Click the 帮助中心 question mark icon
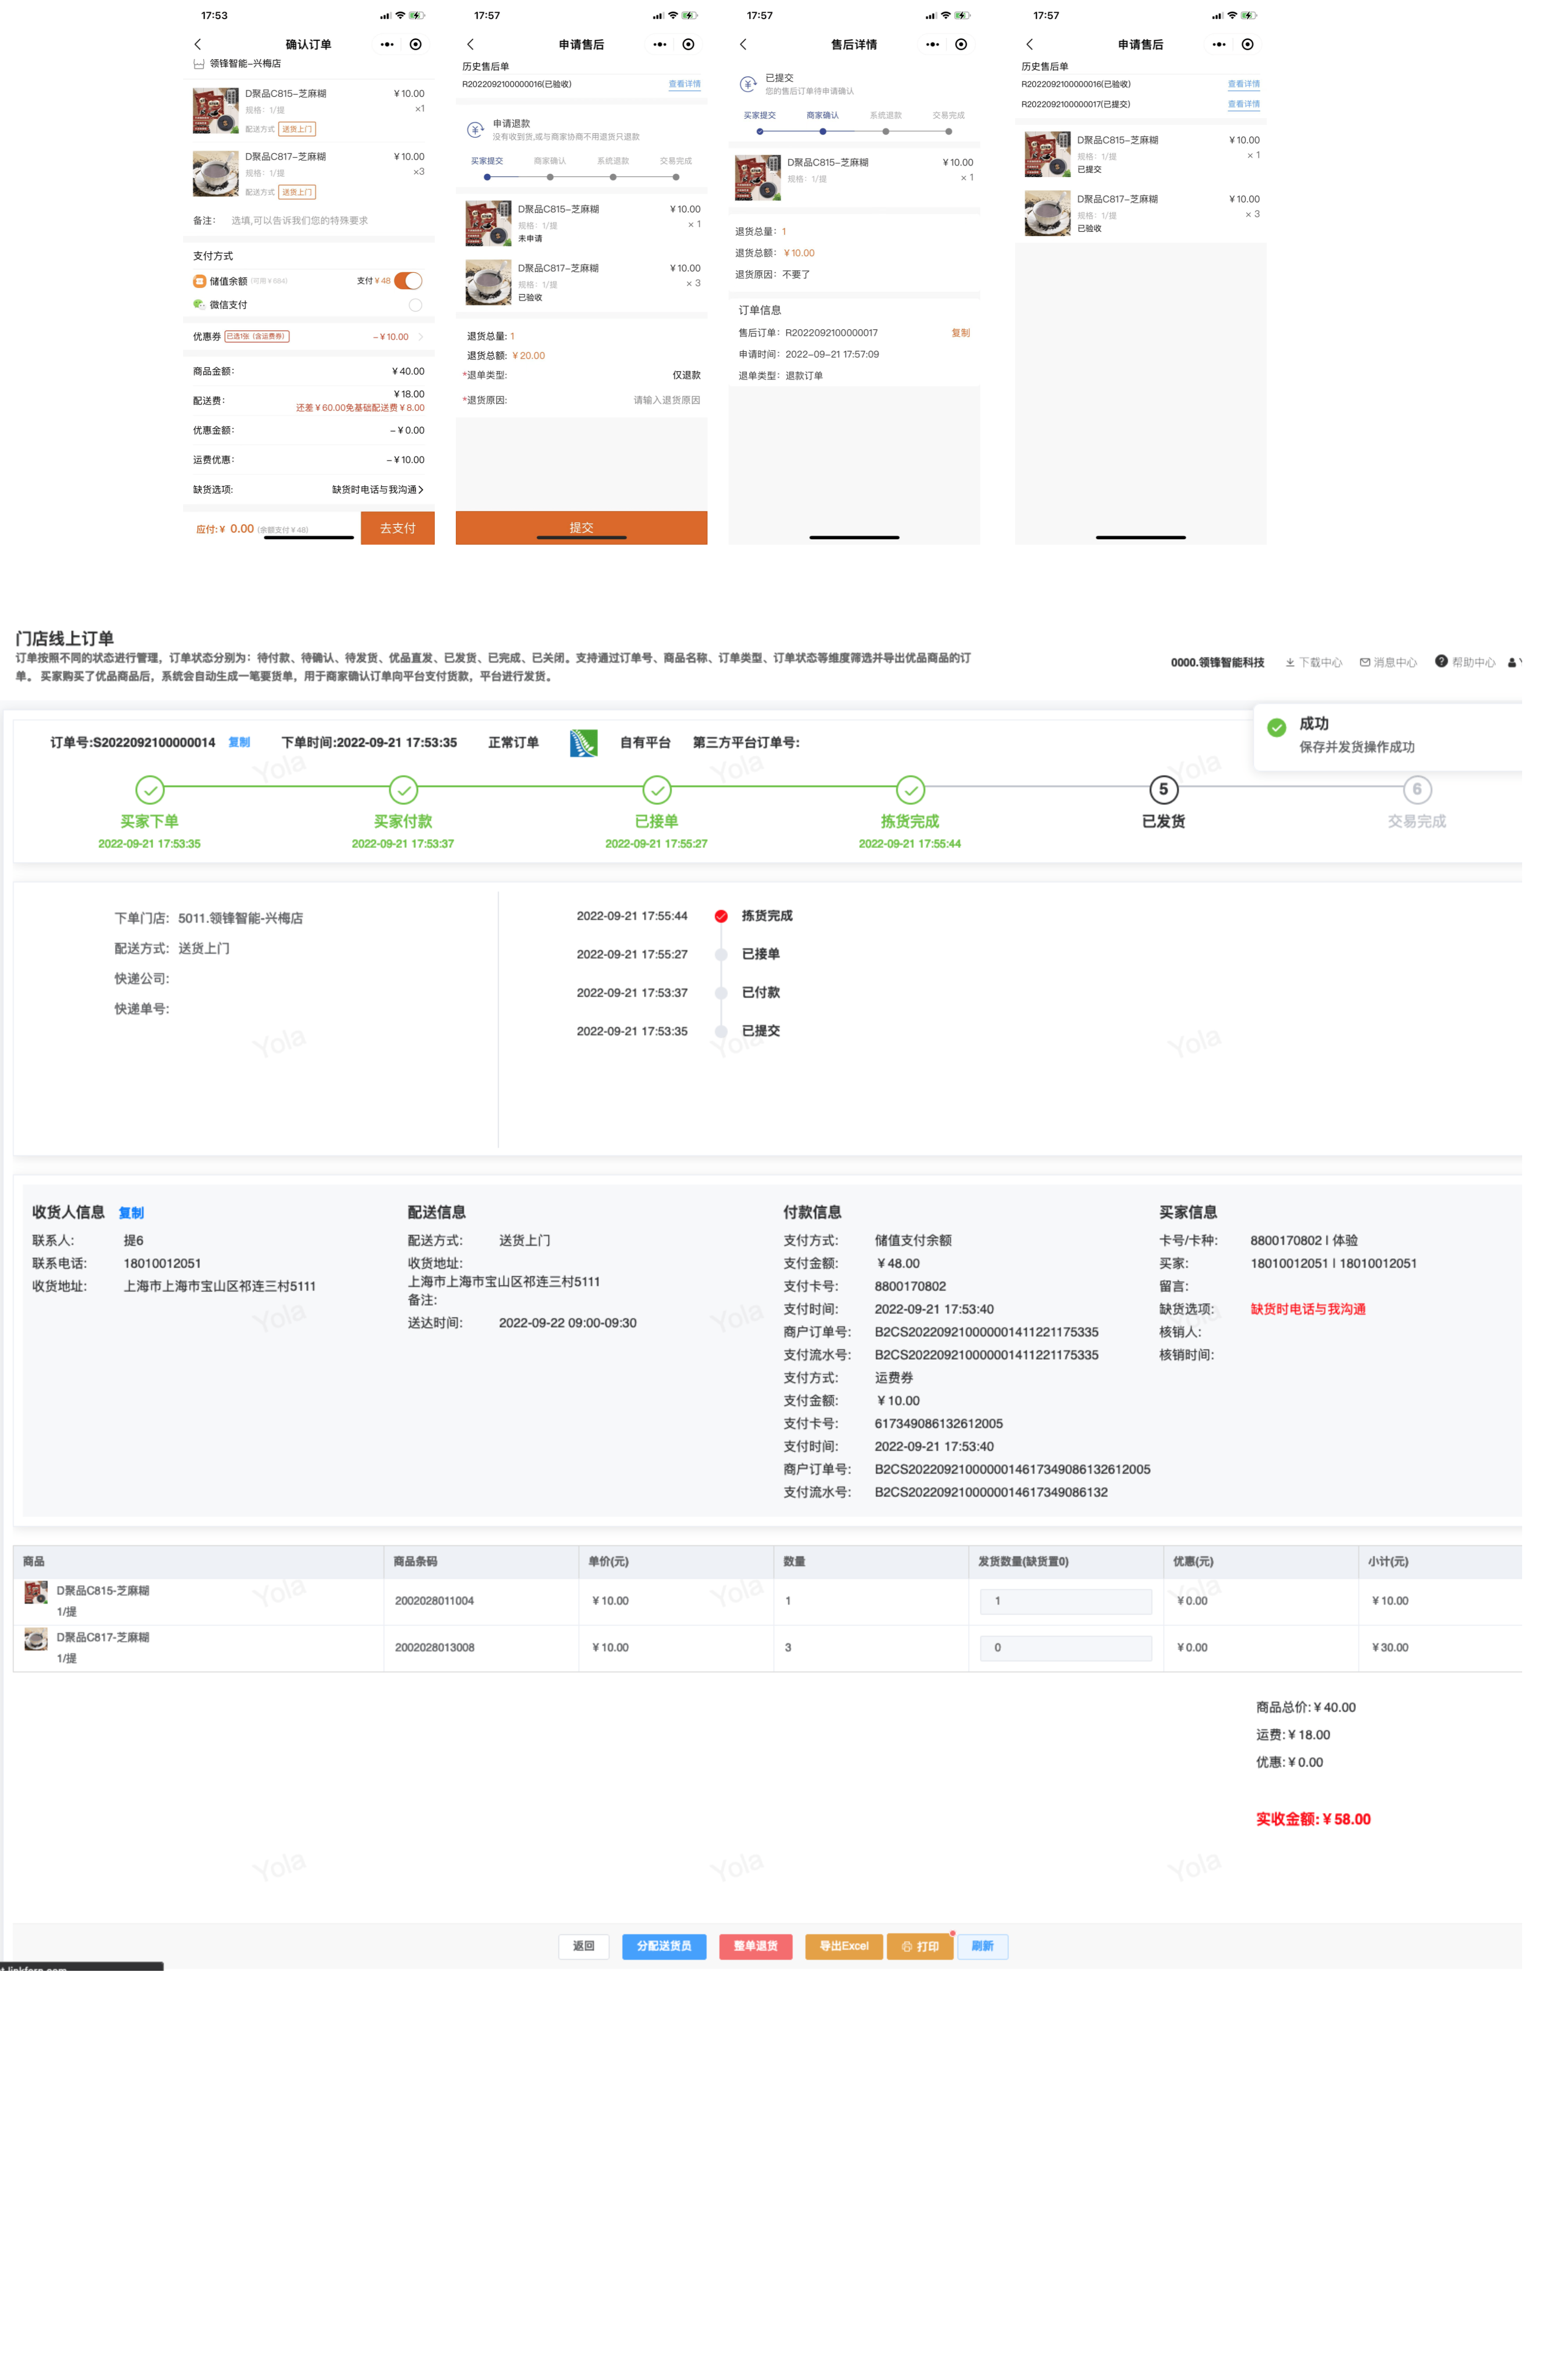Image resolution: width=1556 pixels, height=2380 pixels. pyautogui.click(x=1441, y=661)
